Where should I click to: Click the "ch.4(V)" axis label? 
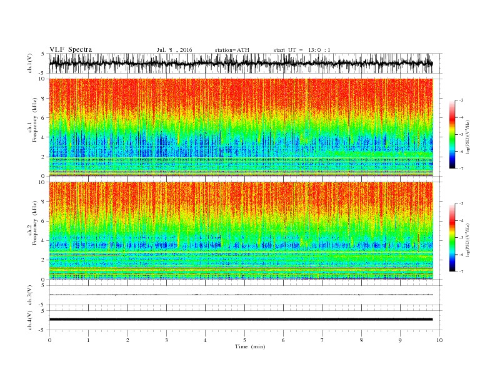(x=30, y=320)
